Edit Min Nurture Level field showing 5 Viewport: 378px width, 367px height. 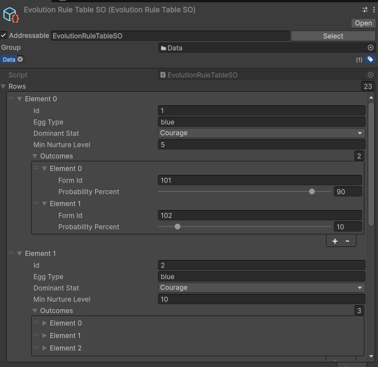[x=261, y=145]
